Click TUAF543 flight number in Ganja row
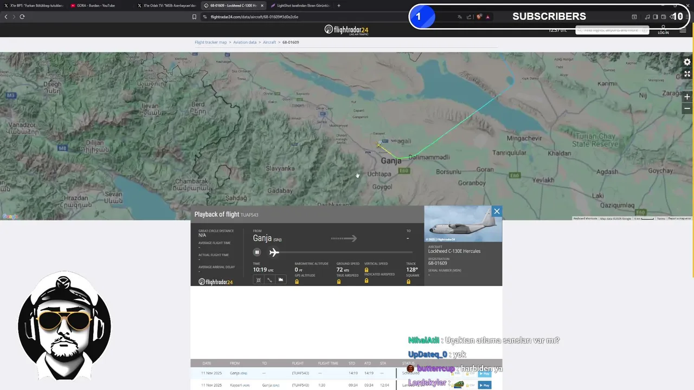 [x=300, y=373]
